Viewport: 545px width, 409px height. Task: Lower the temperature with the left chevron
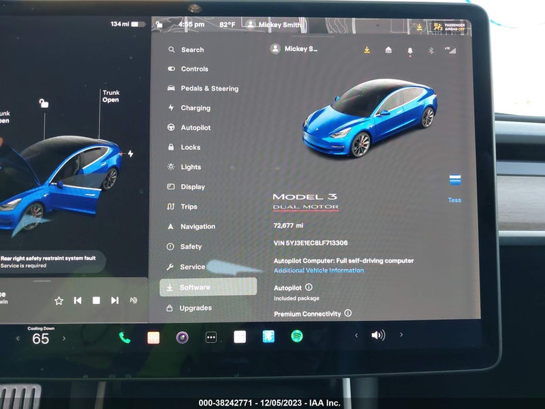click(18, 338)
